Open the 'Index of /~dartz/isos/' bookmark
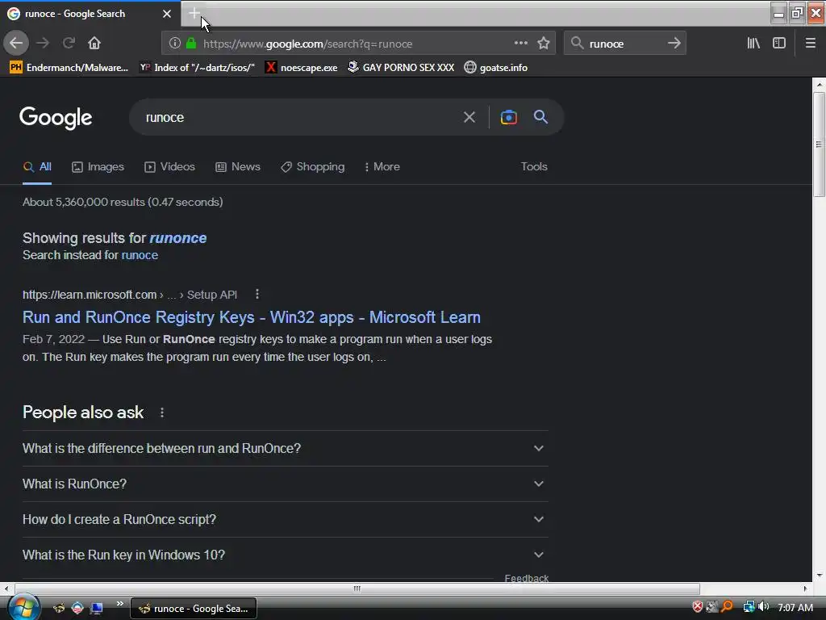The width and height of the screenshot is (826, 620). (197, 68)
